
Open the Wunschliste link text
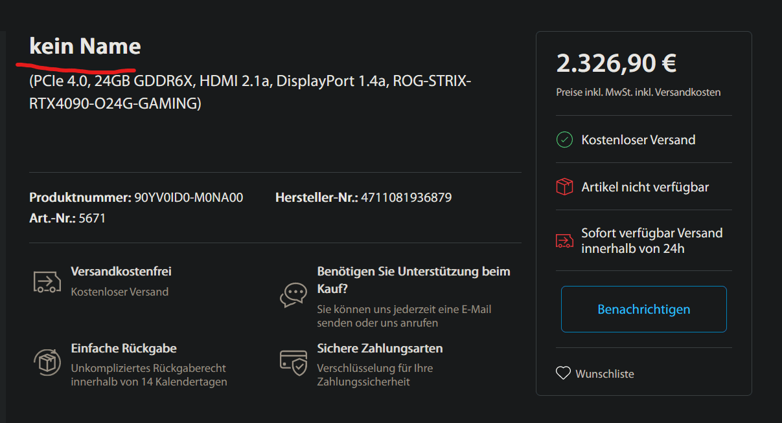[604, 374]
